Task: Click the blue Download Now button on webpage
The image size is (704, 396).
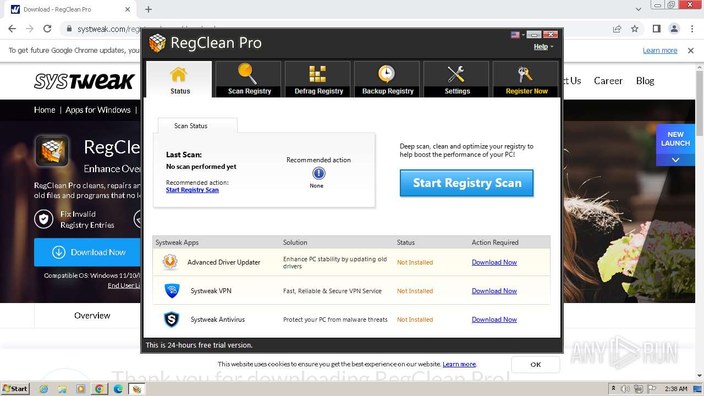Action: (x=87, y=252)
